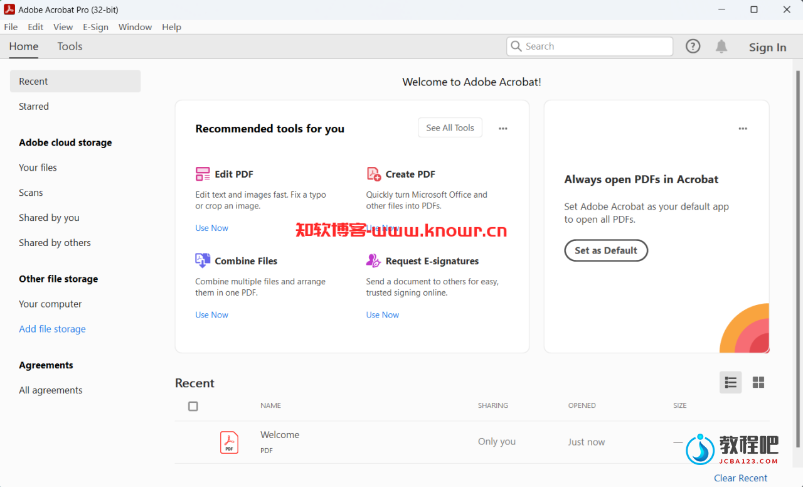The image size is (803, 487).
Task: Click the Clear Recent link
Action: click(740, 478)
